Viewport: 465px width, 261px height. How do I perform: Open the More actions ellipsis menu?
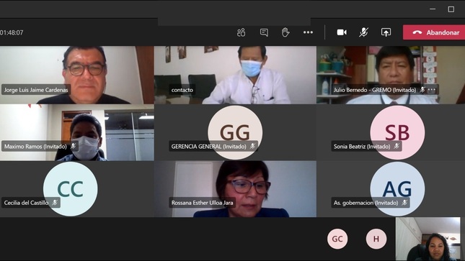308,32
